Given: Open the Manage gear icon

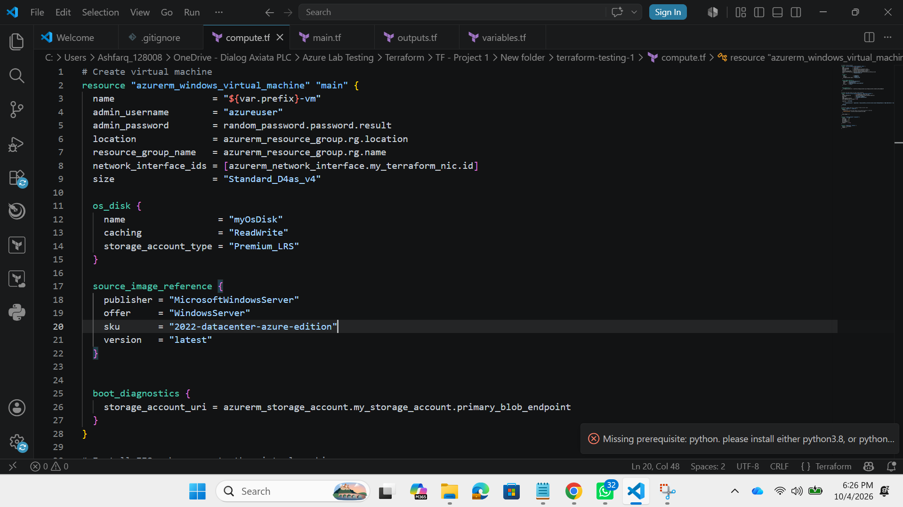Looking at the screenshot, I should [17, 442].
